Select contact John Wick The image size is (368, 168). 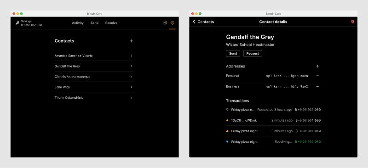click(95, 87)
